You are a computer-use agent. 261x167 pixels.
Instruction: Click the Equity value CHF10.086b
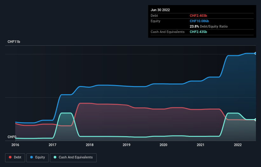coord(199,21)
